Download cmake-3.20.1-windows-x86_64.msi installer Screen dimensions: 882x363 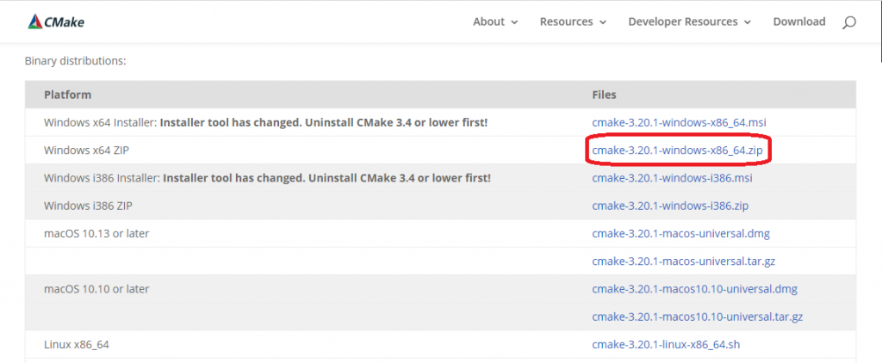[x=679, y=122]
